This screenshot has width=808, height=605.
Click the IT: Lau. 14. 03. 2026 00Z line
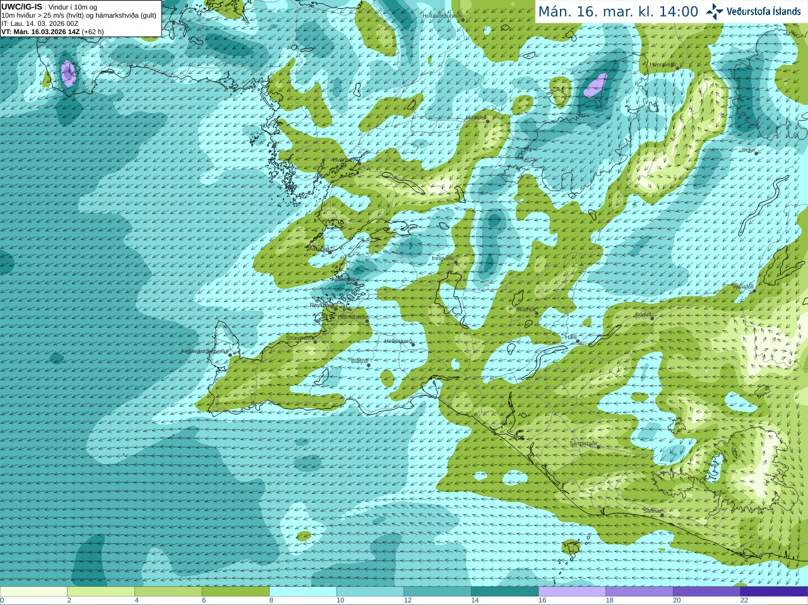pyautogui.click(x=40, y=23)
